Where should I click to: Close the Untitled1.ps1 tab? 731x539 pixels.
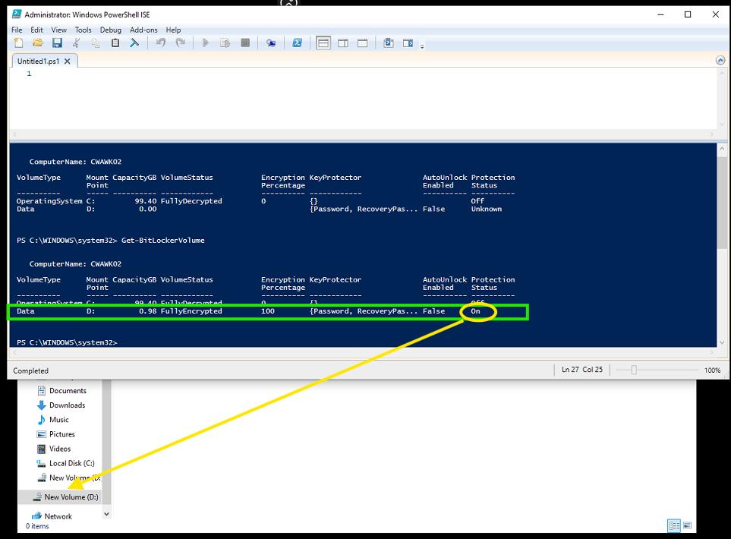point(68,61)
